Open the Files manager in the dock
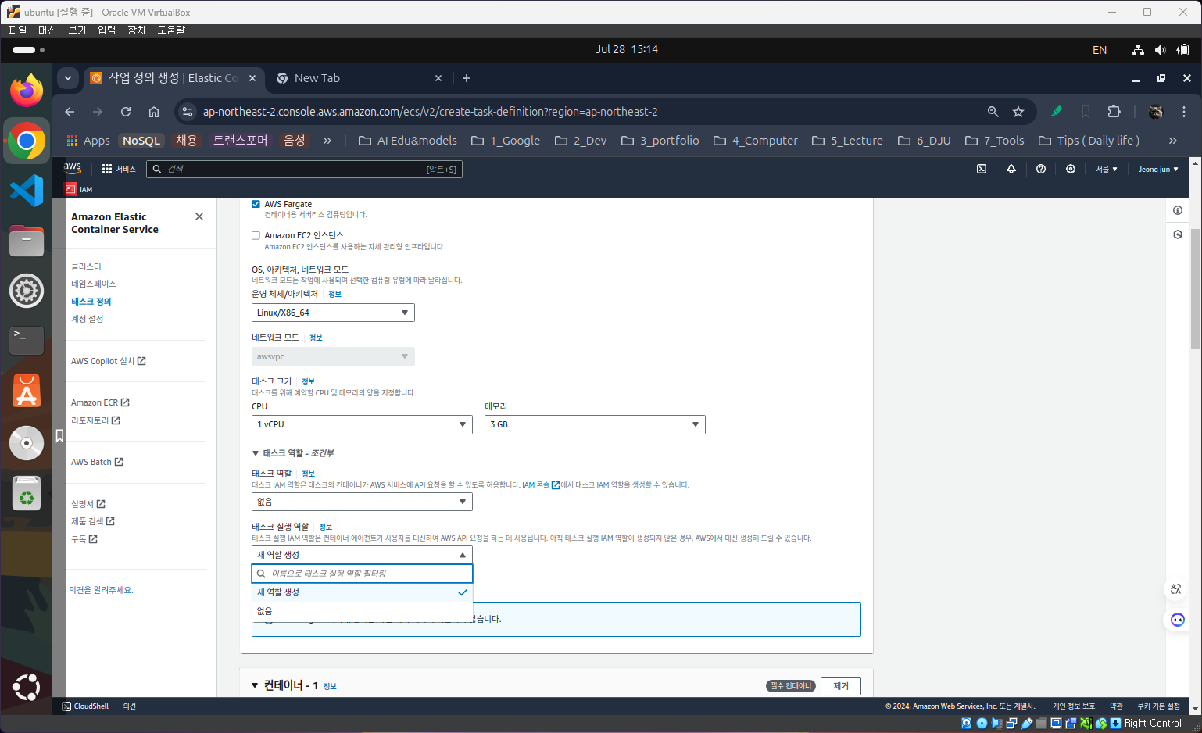Image resolution: width=1202 pixels, height=733 pixels. point(27,241)
